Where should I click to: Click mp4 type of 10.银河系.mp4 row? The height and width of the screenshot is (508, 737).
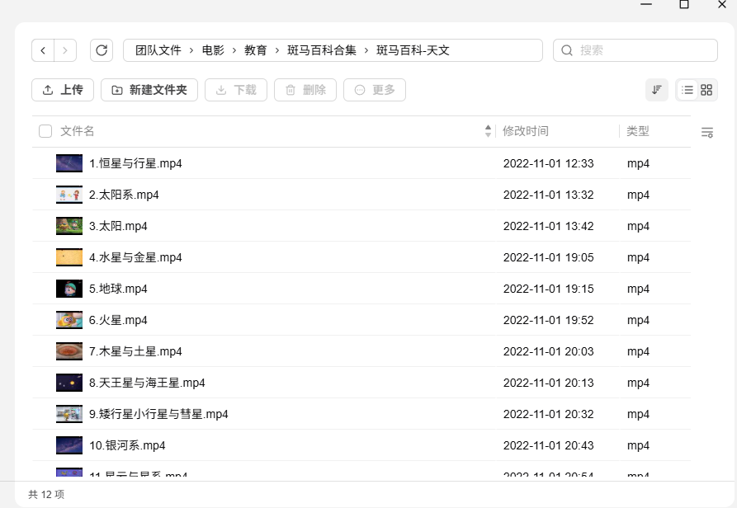tap(638, 445)
